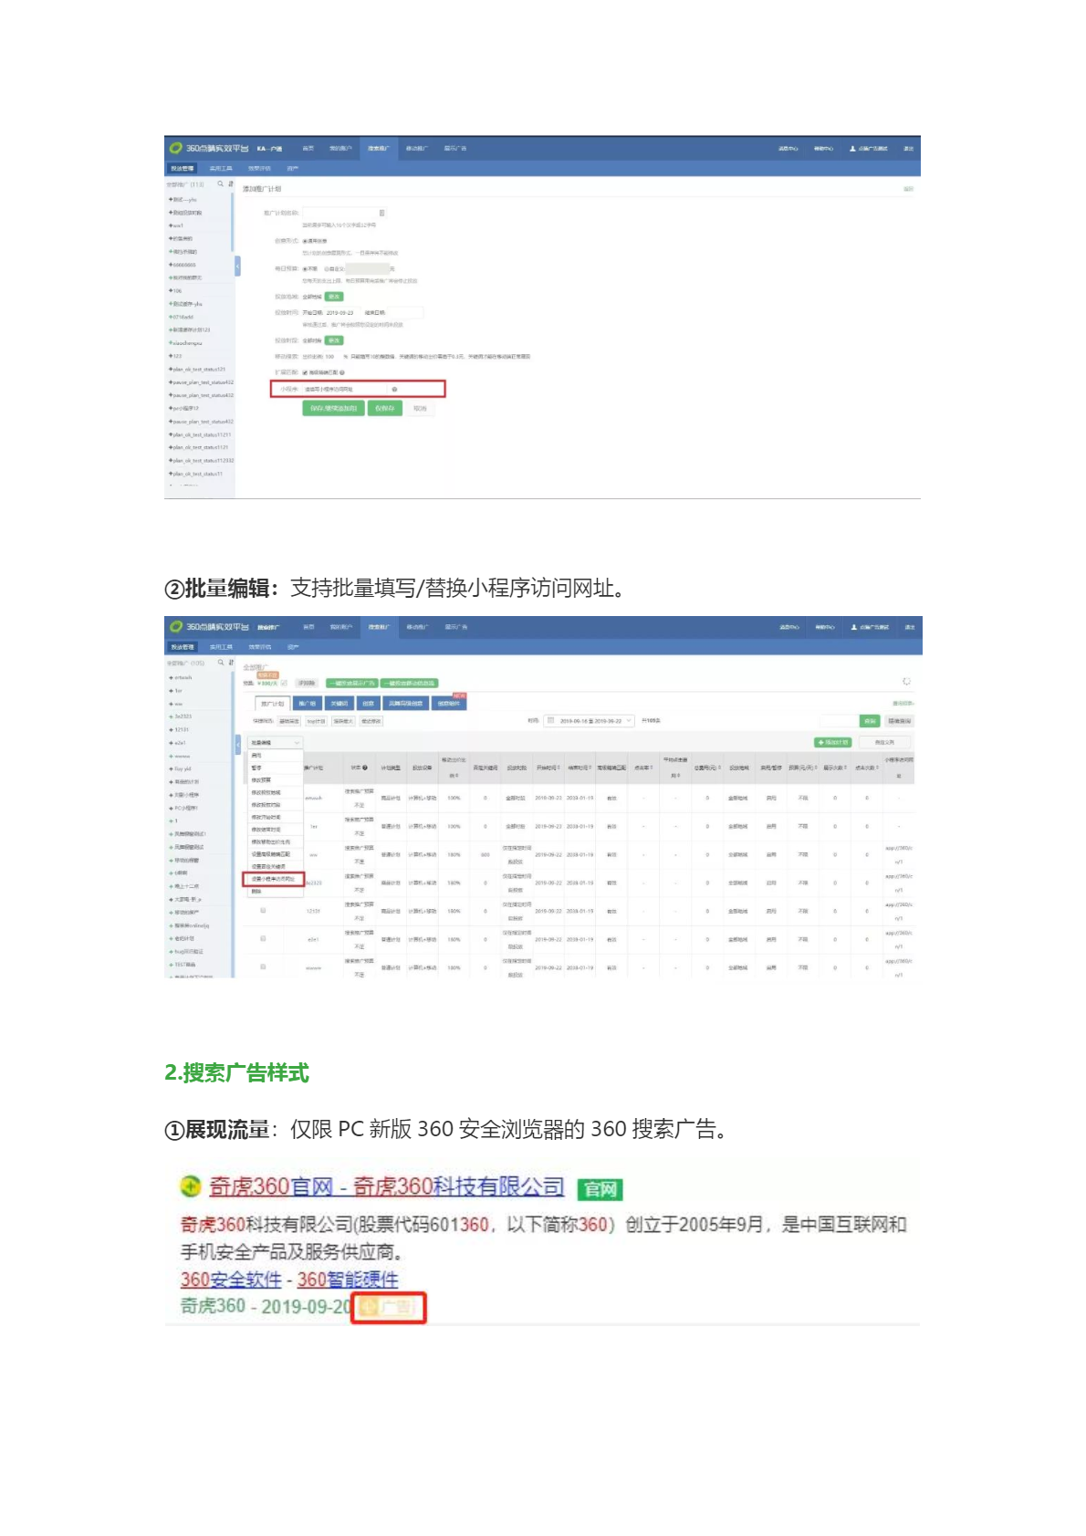
Task: Select the 不限 daily budget radio button
Action: coord(305,269)
